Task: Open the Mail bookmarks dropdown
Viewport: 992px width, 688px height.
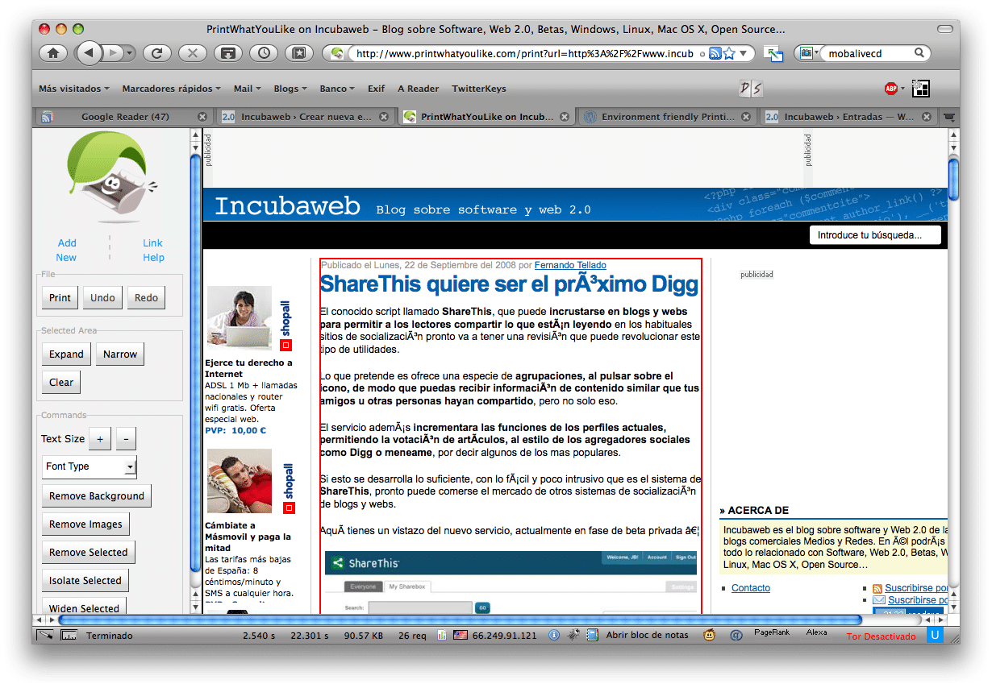Action: (x=248, y=89)
